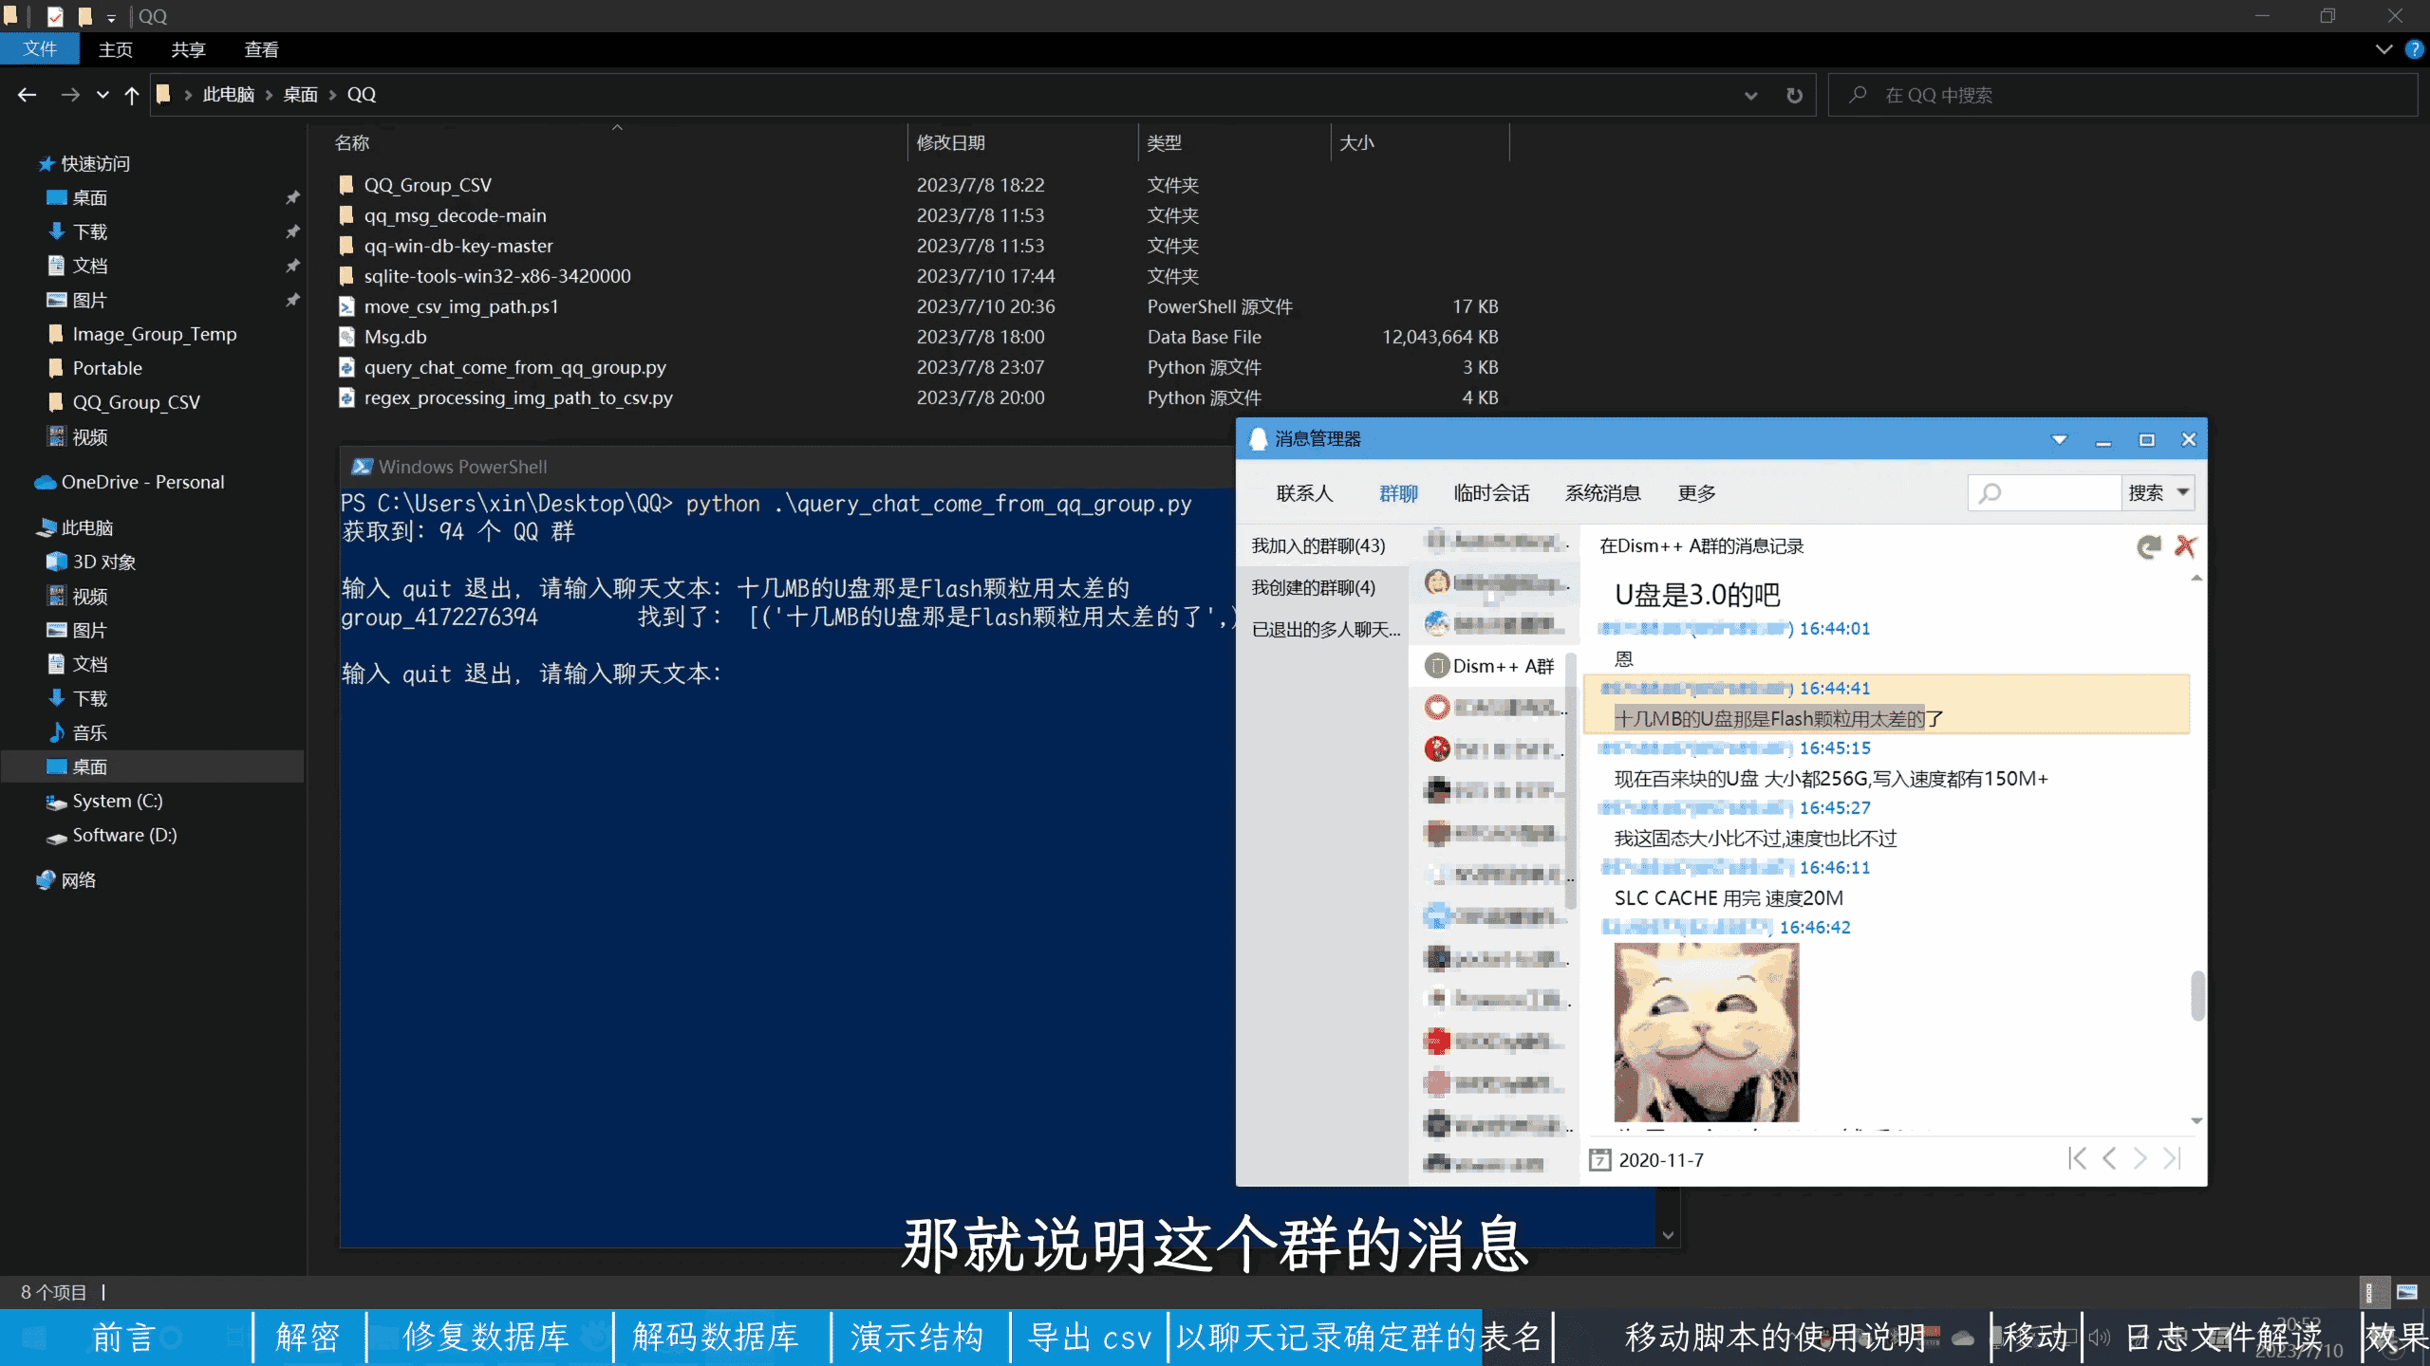
Task: Unpin 下载 from Quick Access
Action: click(x=293, y=231)
